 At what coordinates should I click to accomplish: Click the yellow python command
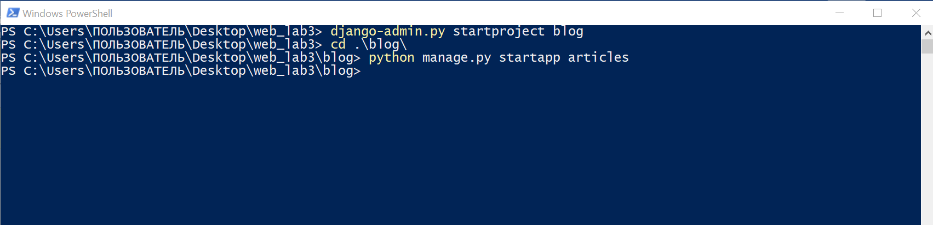(x=391, y=58)
